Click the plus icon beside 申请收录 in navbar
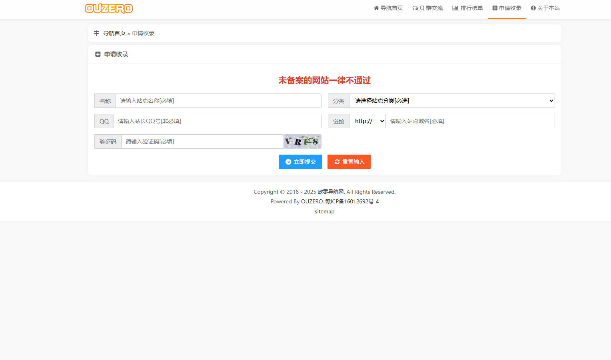611x360 pixels. tap(495, 8)
